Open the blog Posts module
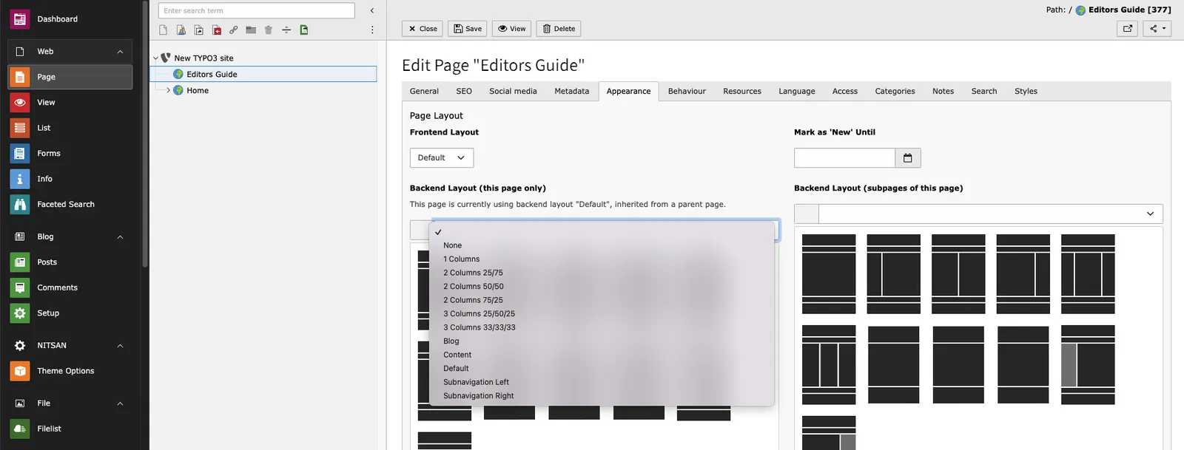Image resolution: width=1184 pixels, height=450 pixels. click(x=70, y=262)
